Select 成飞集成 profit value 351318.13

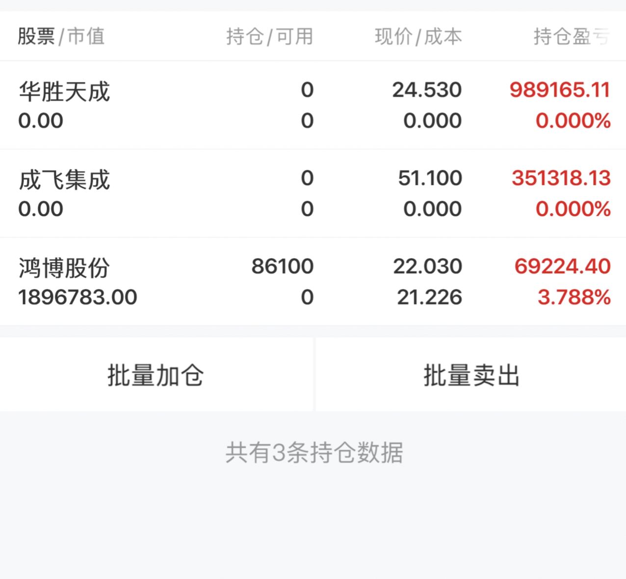coord(561,178)
